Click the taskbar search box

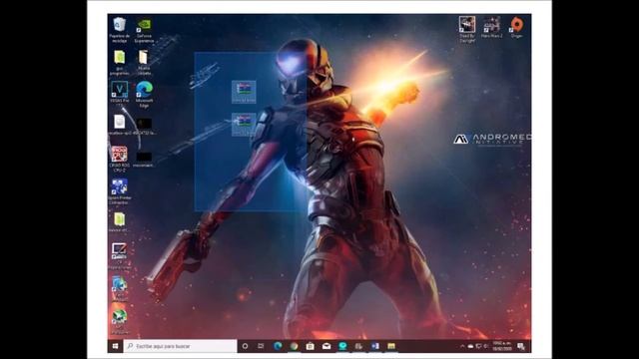[x=180, y=346]
